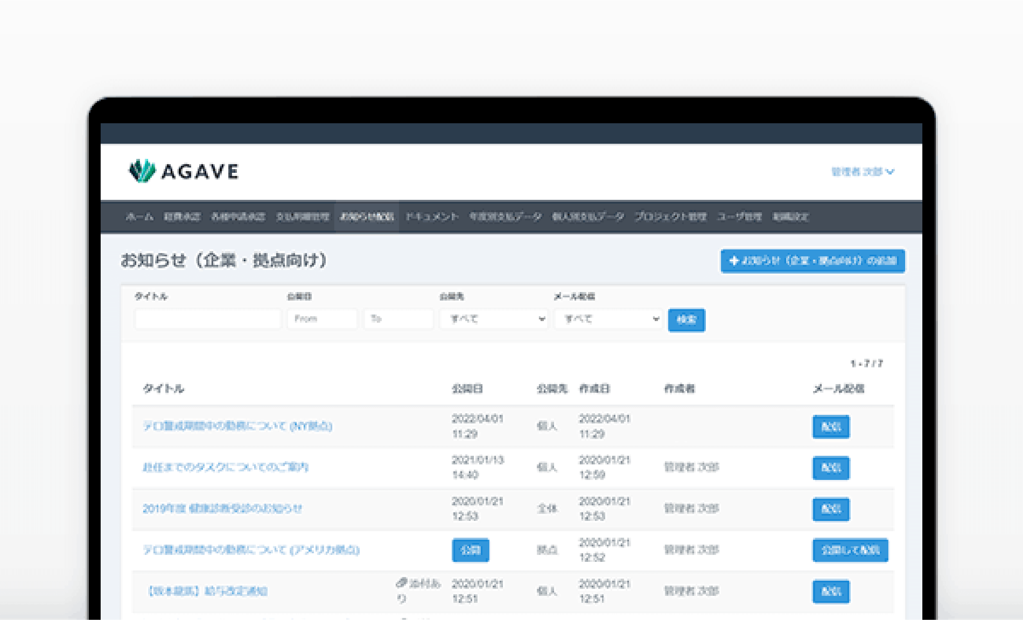Open the ユーザ管理 menu item
The width and height of the screenshot is (1023, 620).
click(x=739, y=217)
